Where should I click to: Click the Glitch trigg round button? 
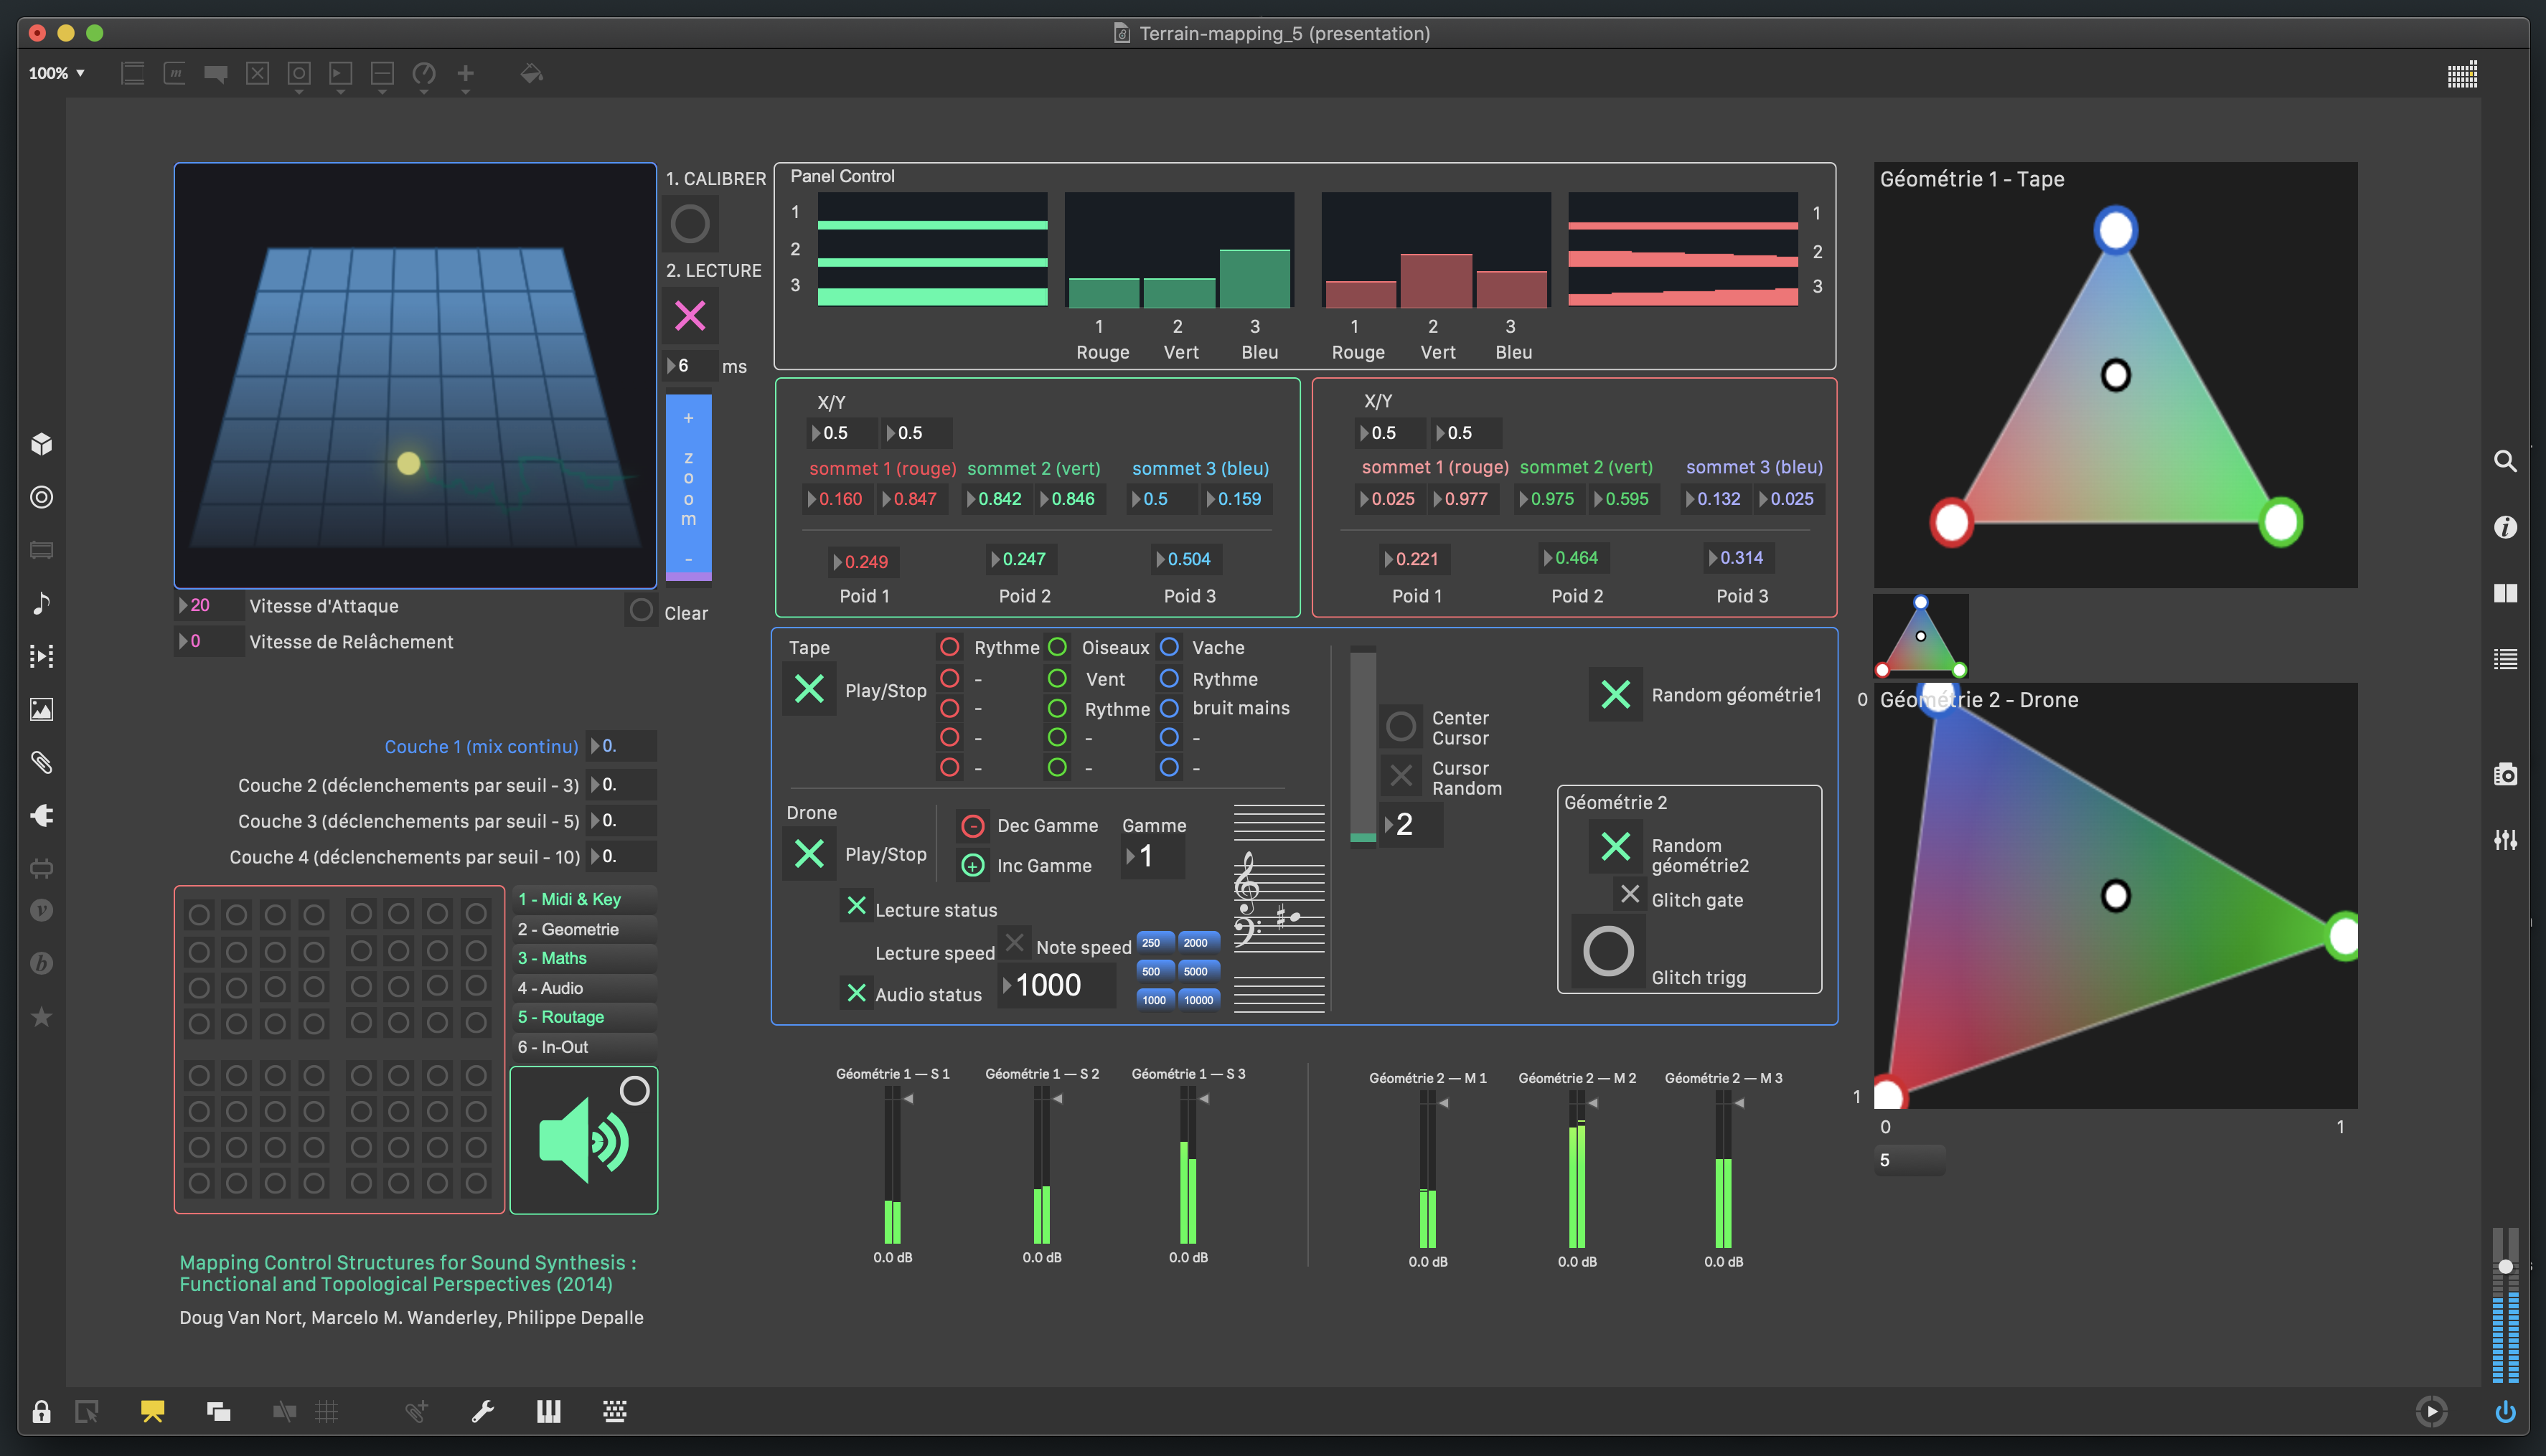(x=1607, y=951)
